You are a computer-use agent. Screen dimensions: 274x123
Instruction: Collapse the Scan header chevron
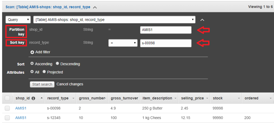[x=95, y=7]
